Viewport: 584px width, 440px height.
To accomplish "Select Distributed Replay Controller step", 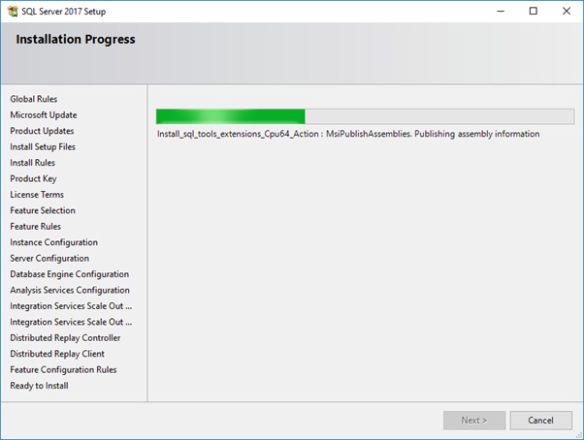I will (65, 338).
